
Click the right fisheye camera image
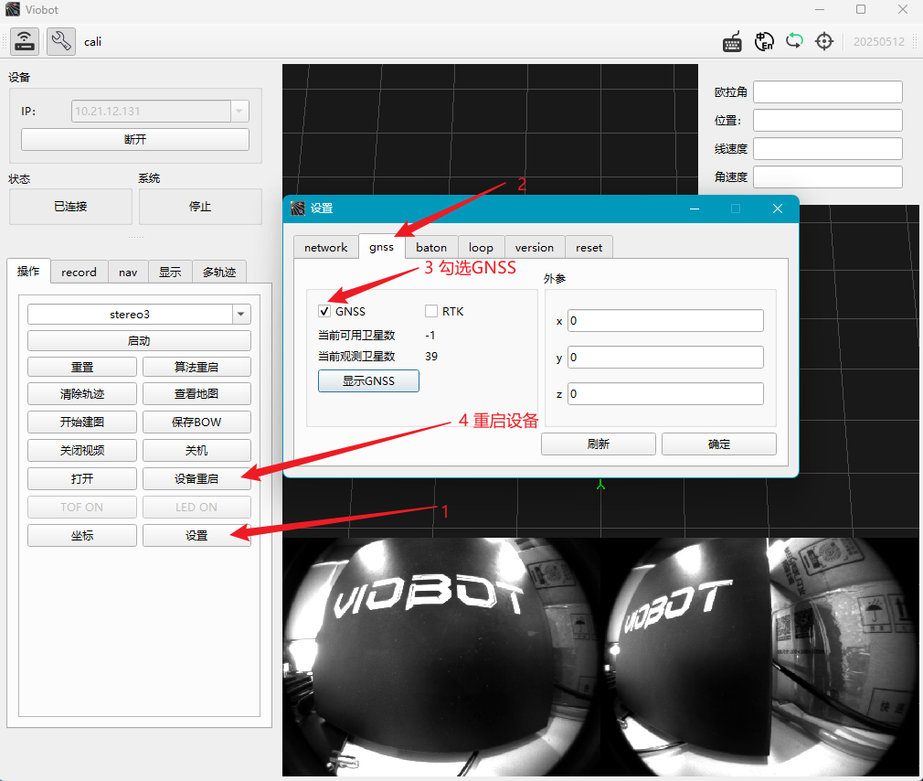[x=760, y=657]
